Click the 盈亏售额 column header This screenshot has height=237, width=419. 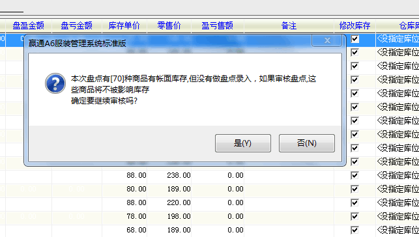pyautogui.click(x=217, y=25)
